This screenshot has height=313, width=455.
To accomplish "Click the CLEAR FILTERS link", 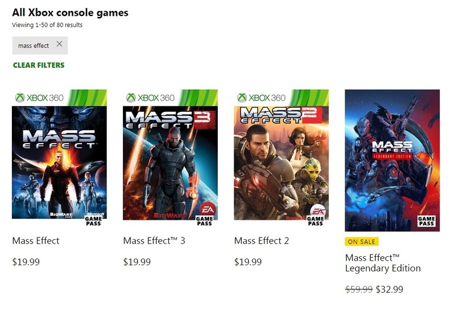I will (x=39, y=65).
